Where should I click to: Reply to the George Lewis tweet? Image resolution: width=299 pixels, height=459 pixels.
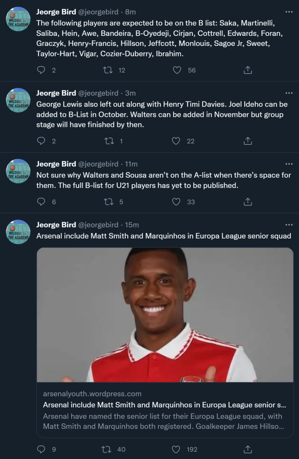click(x=42, y=141)
